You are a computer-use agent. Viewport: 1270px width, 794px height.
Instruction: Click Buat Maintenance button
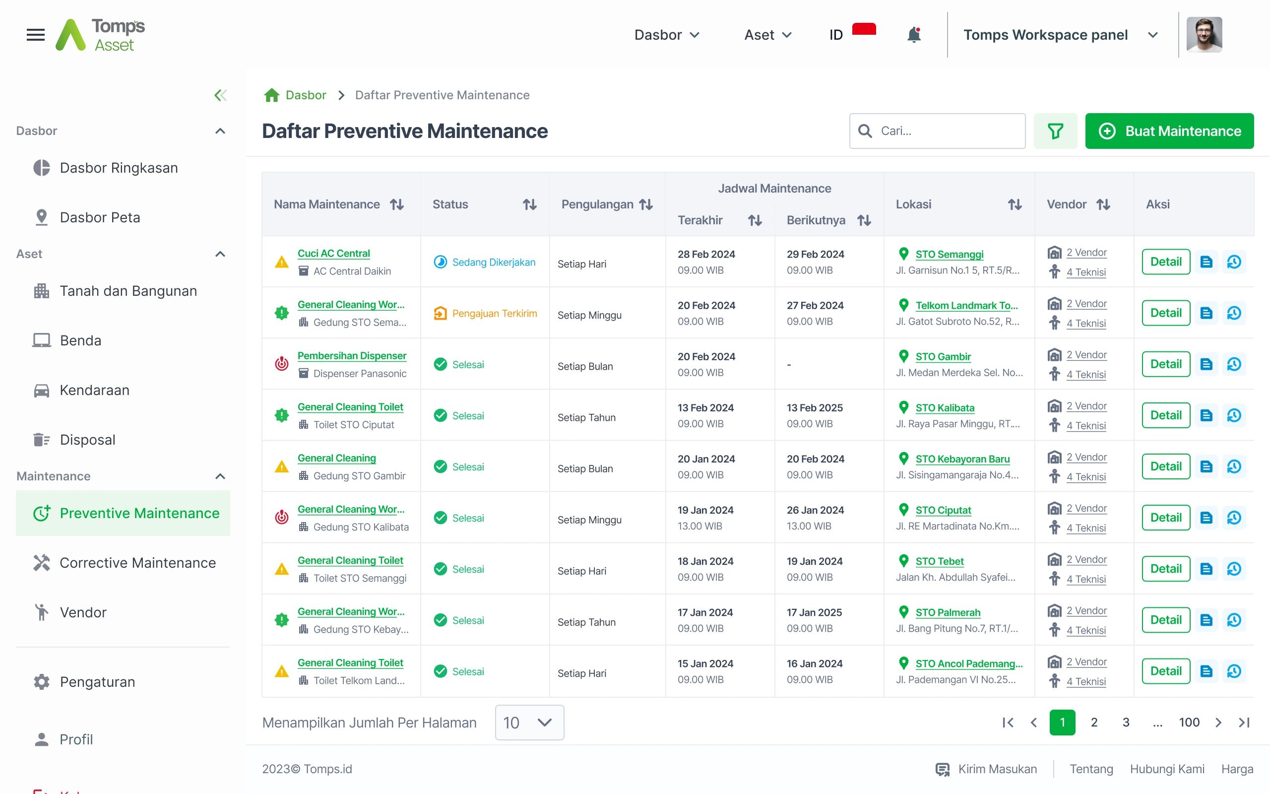click(x=1169, y=131)
